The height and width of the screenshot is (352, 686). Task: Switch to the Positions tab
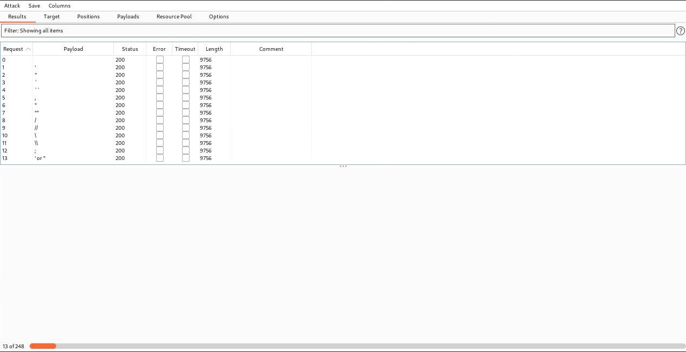[89, 17]
